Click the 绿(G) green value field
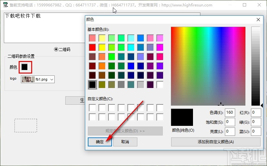This screenshot has width=267, height=166. [x=256, y=122]
